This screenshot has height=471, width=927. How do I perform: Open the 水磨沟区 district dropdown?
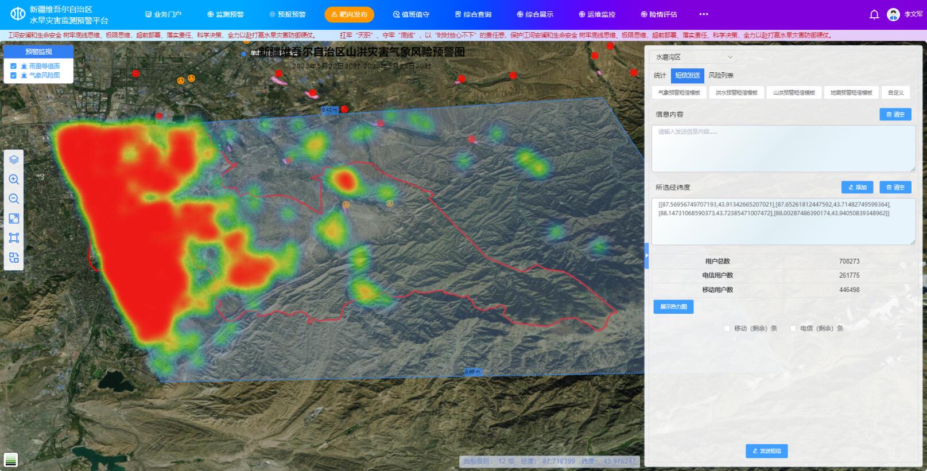[x=693, y=57]
